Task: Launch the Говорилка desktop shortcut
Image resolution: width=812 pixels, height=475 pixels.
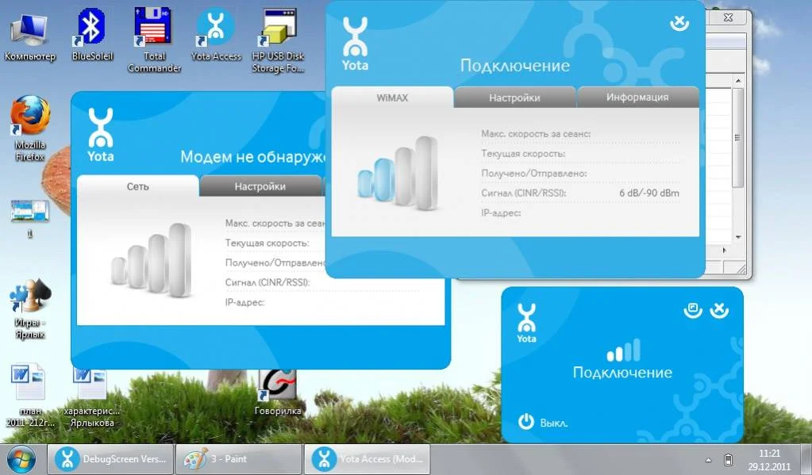Action: click(x=278, y=393)
